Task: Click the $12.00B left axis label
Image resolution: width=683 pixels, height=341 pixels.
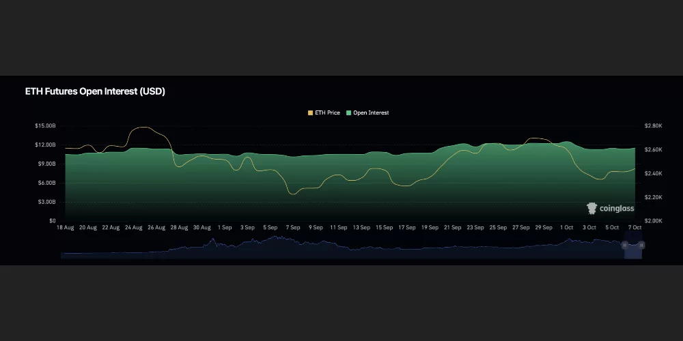Action: click(x=45, y=145)
